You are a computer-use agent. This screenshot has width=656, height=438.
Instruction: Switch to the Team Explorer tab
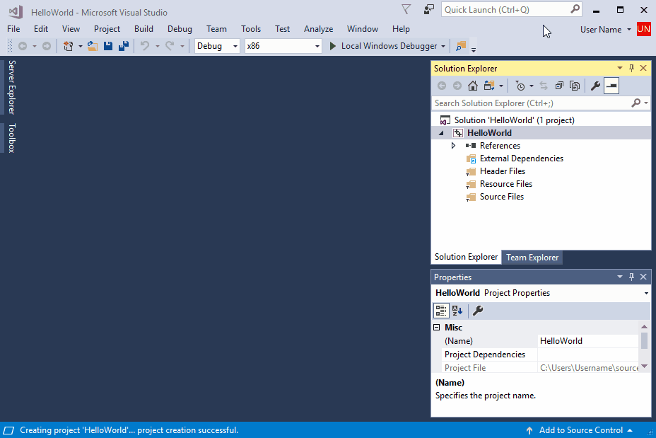tap(532, 258)
